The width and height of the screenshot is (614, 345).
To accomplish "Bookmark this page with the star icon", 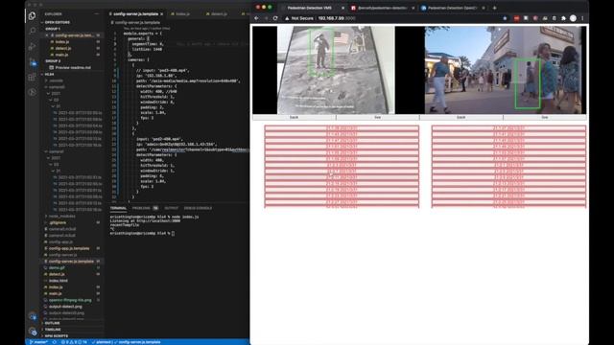I will click(505, 18).
